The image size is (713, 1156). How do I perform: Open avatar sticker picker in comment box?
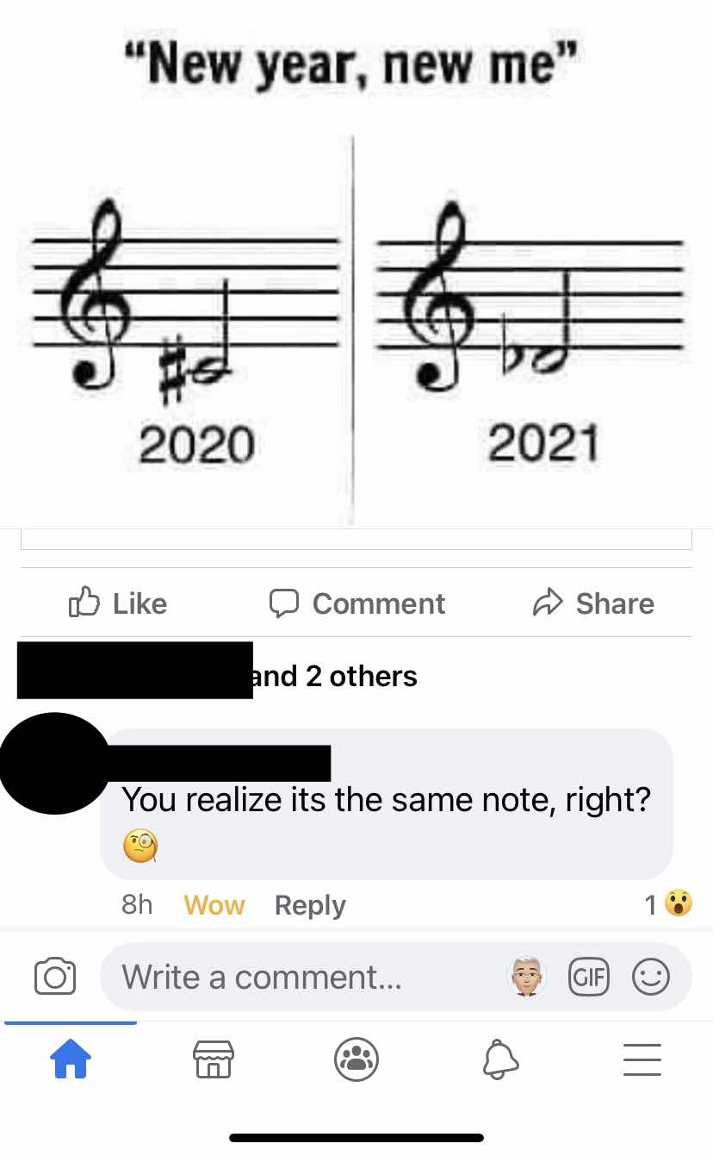tap(526, 976)
